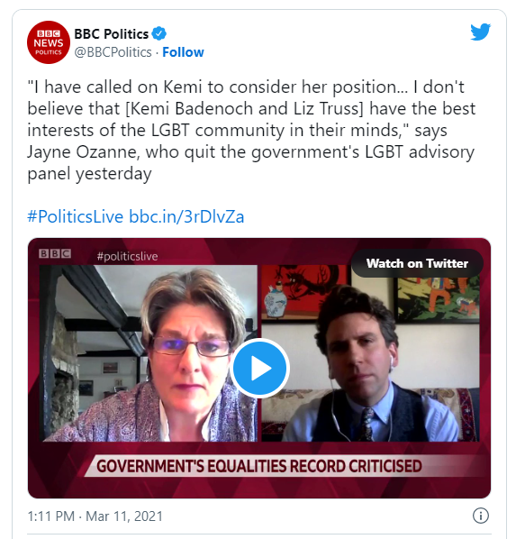
Task: Open the Twitter info circle icon
Action: click(481, 516)
